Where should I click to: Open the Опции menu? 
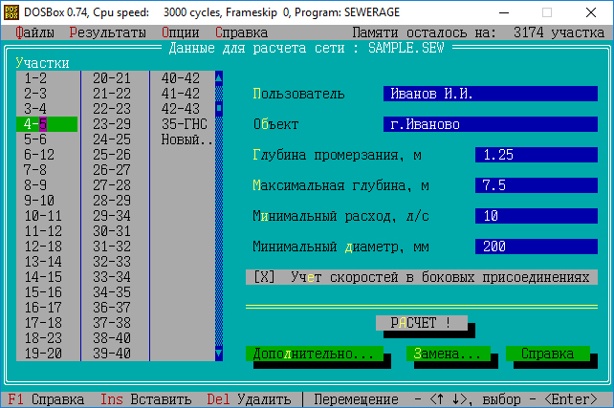180,32
